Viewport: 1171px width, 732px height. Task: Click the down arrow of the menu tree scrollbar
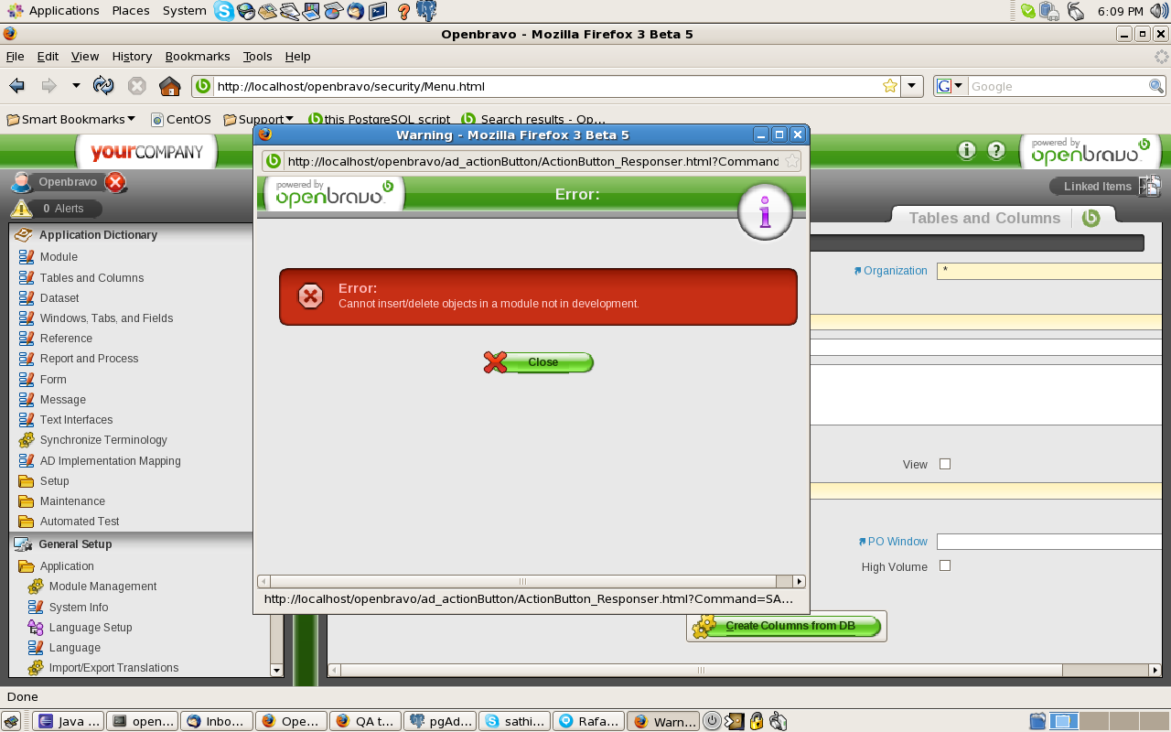coord(276,671)
